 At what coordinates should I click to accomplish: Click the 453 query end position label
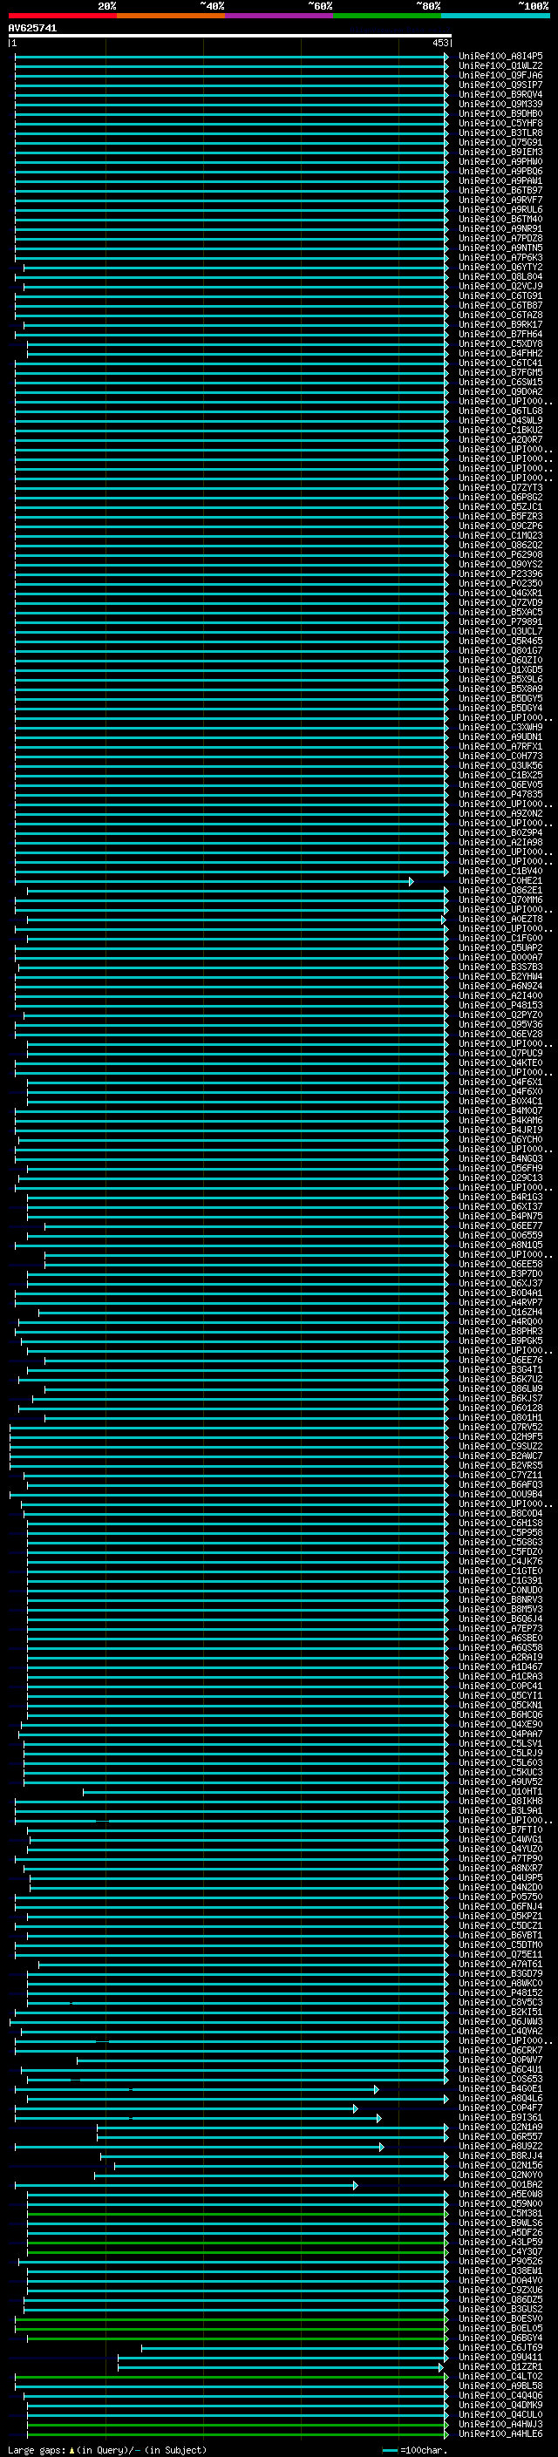click(439, 43)
